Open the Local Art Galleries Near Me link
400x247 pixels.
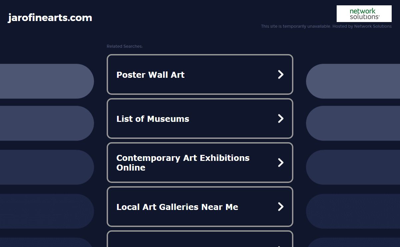pyautogui.click(x=177, y=207)
